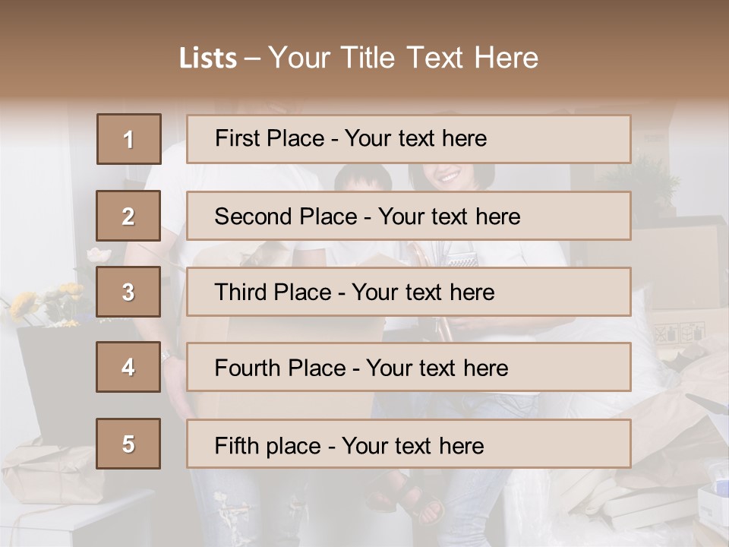Click the words 'Fourth Place' in list
The image size is (729, 547).
coord(280,368)
